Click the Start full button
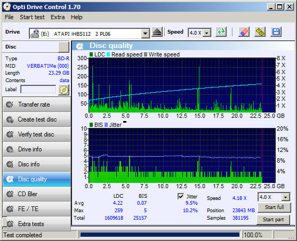This screenshot has width=297, height=241. [x=274, y=207]
